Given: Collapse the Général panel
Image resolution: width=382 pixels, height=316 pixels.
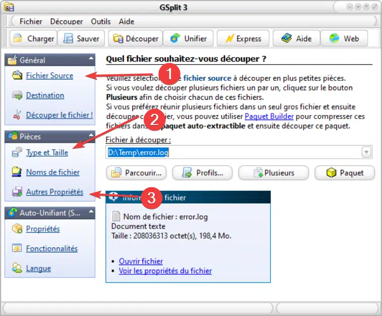Looking at the screenshot, I should (x=91, y=58).
